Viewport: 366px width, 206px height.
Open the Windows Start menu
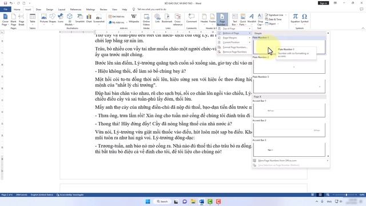pos(148,201)
